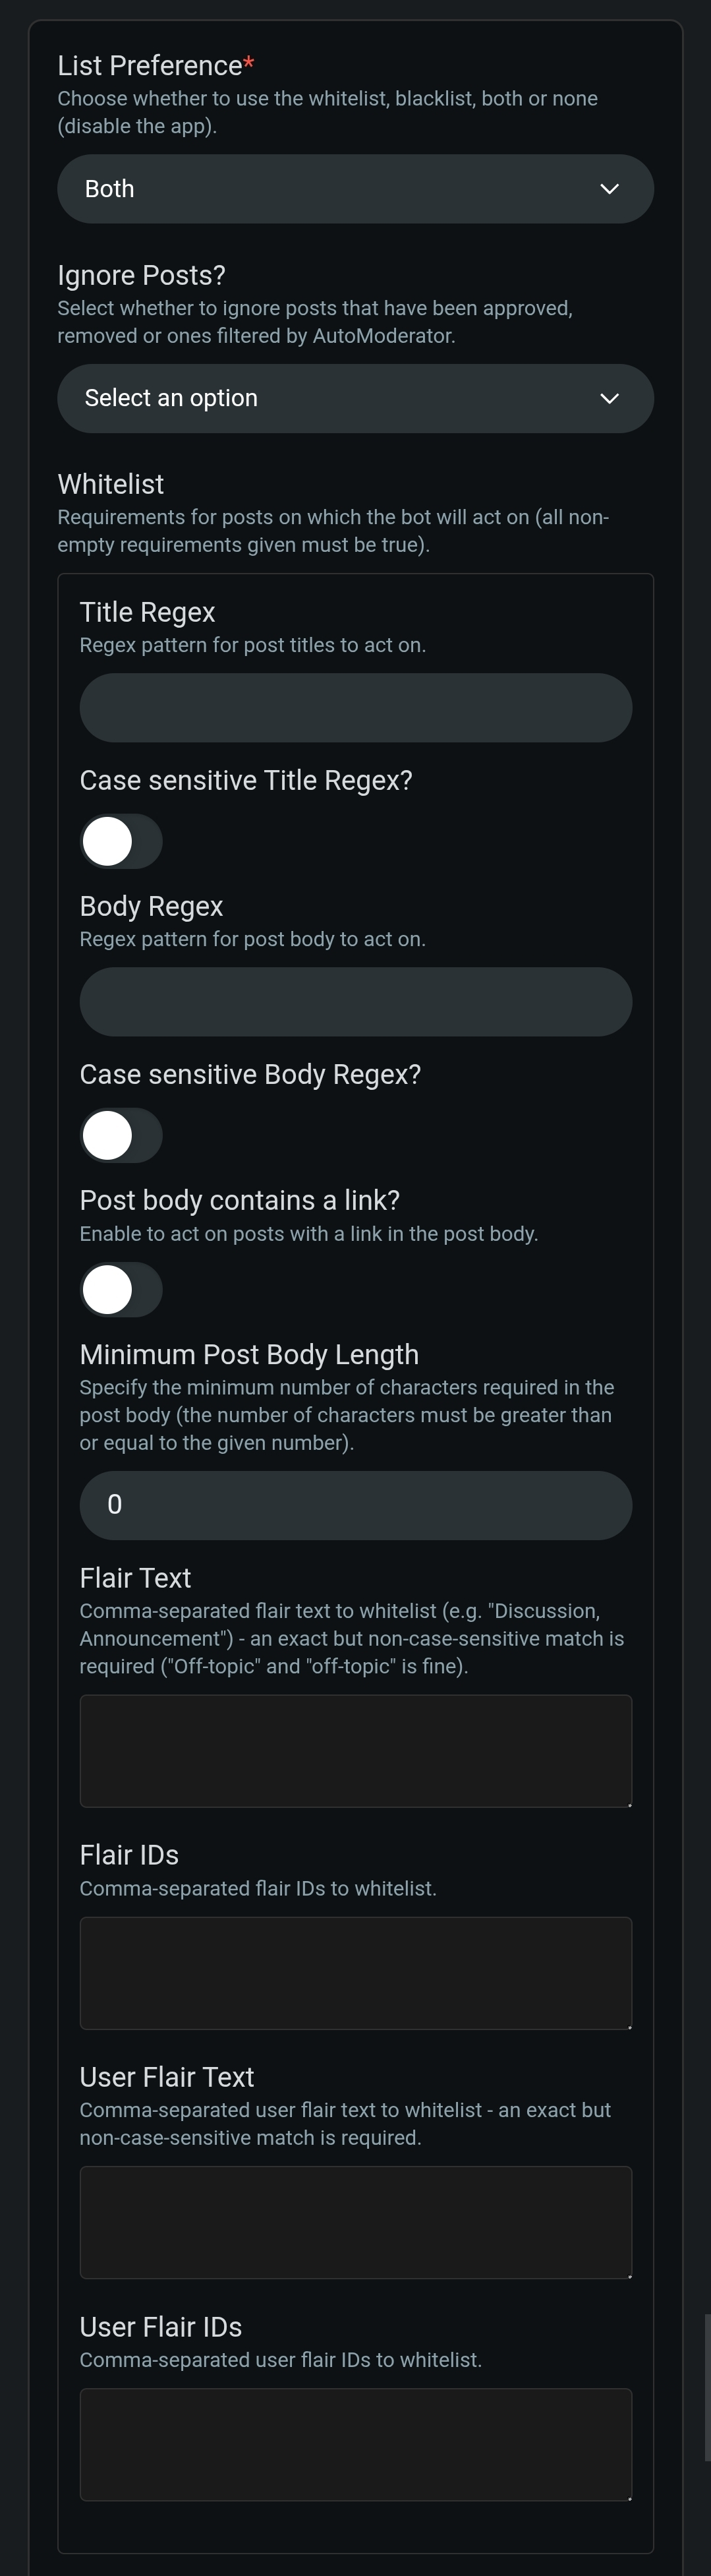Turn on 'Post body contains a link?' toggle
Viewport: 711px width, 2576px height.
[x=121, y=1290]
